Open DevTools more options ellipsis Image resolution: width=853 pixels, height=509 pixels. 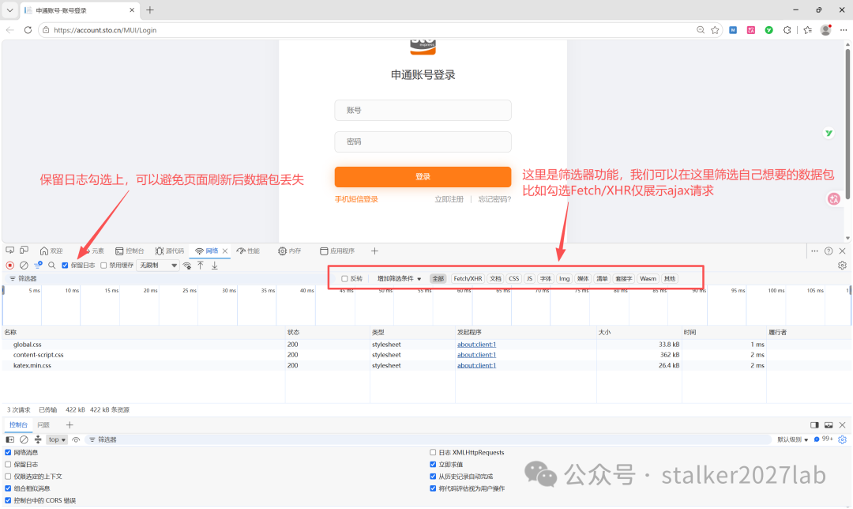click(814, 251)
